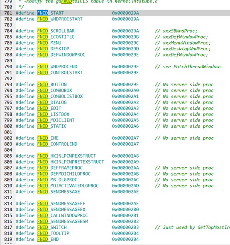Click FNID_LISTBOX identifier
230x245 pixels.
[53, 114]
